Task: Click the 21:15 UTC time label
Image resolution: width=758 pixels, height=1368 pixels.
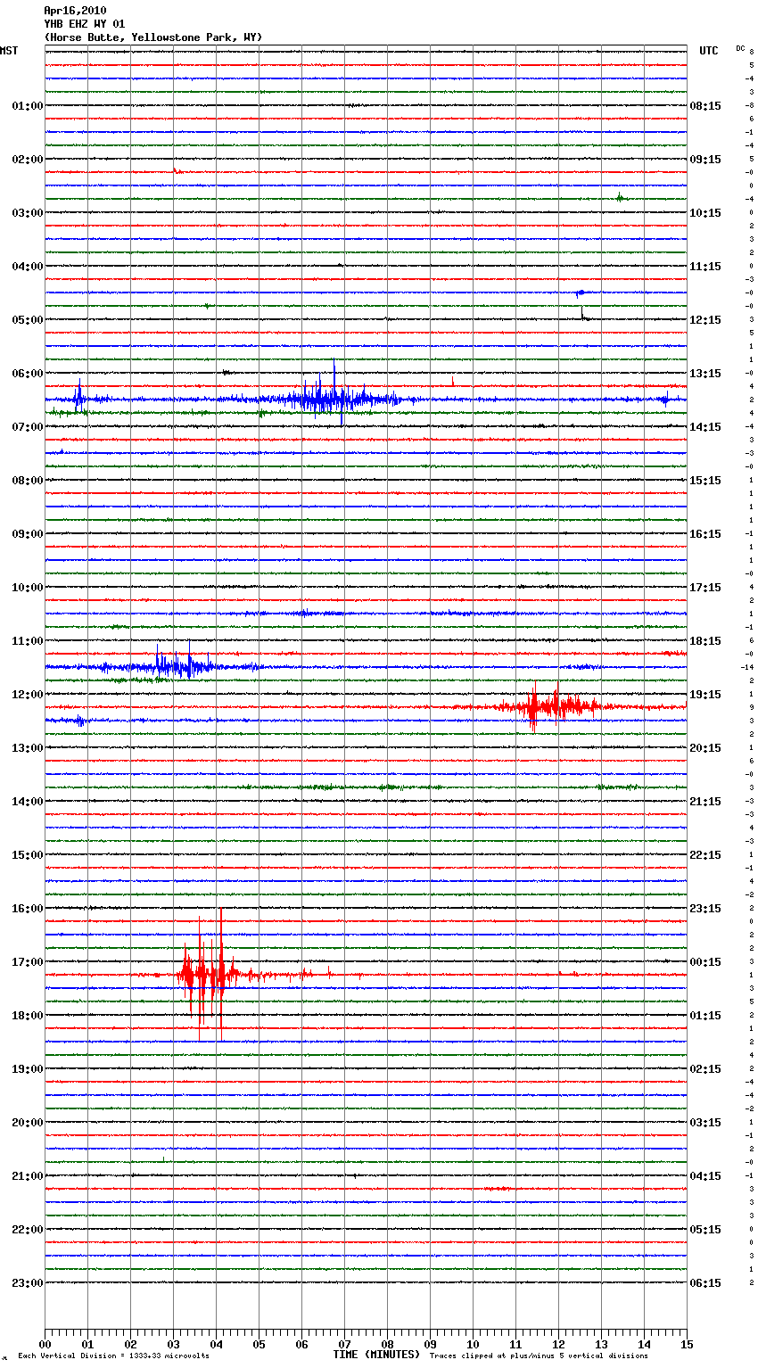Action: pos(705,802)
